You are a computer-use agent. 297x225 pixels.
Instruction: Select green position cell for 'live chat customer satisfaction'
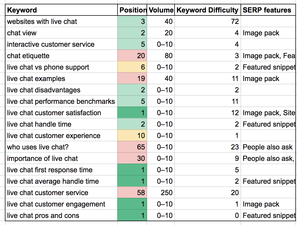pos(132,113)
